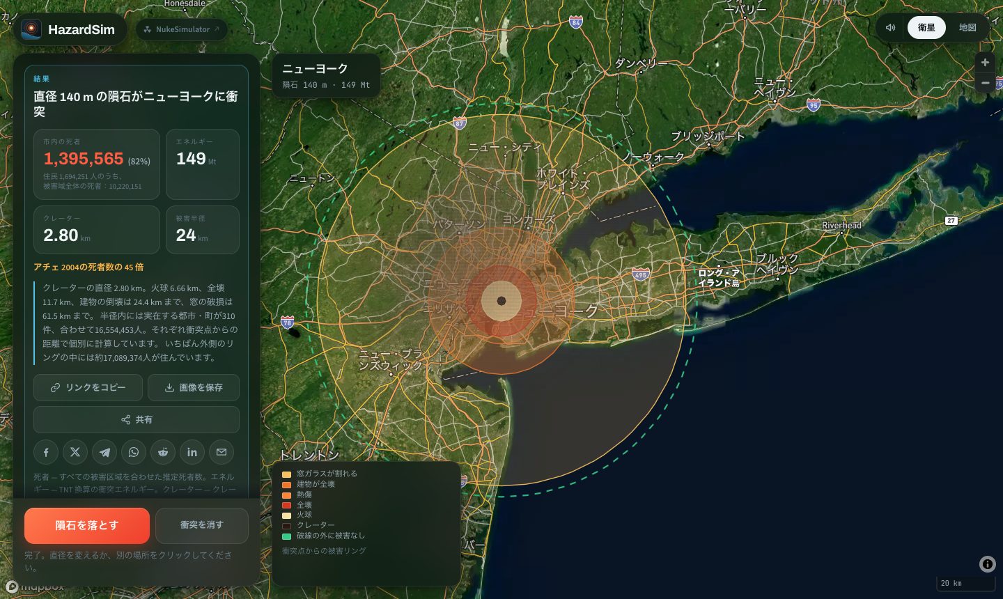This screenshot has height=599, width=1003.
Task: Share result on Facebook
Action: click(46, 452)
